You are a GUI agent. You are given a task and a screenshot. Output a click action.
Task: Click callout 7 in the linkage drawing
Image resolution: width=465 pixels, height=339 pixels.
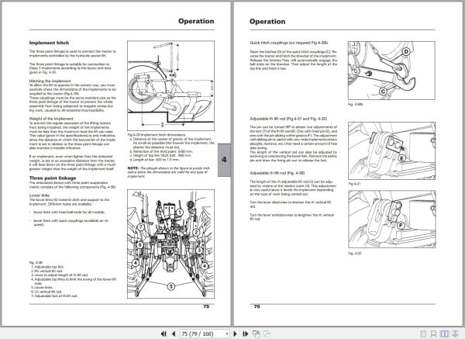point(141,228)
